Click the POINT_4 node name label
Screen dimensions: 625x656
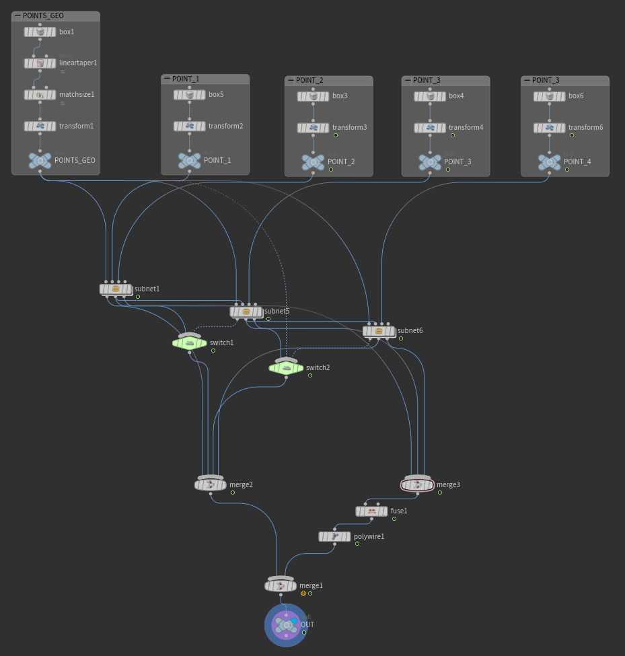(x=575, y=161)
